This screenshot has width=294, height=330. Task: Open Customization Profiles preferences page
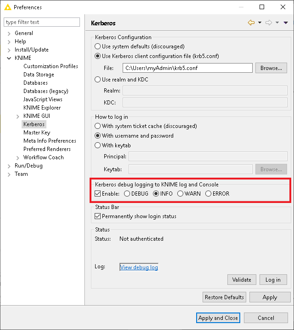tap(51, 66)
